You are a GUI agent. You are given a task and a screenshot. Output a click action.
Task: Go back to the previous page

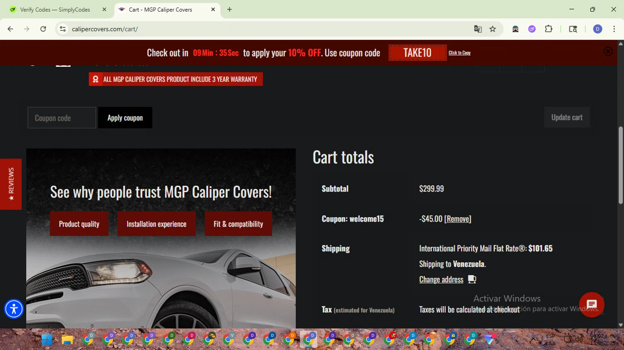[10, 29]
